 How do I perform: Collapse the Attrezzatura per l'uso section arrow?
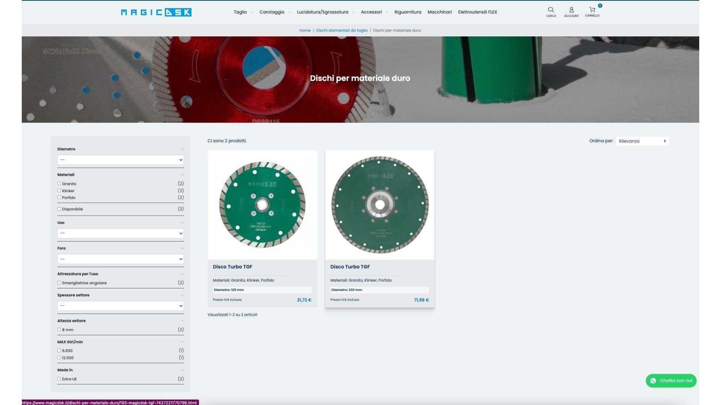coord(182,274)
